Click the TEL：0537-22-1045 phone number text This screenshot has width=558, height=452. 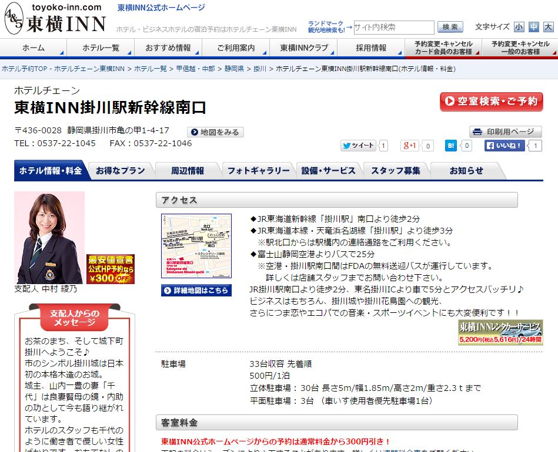click(55, 144)
